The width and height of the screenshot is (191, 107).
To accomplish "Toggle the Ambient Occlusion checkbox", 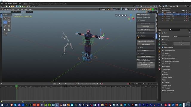I will (164, 51).
